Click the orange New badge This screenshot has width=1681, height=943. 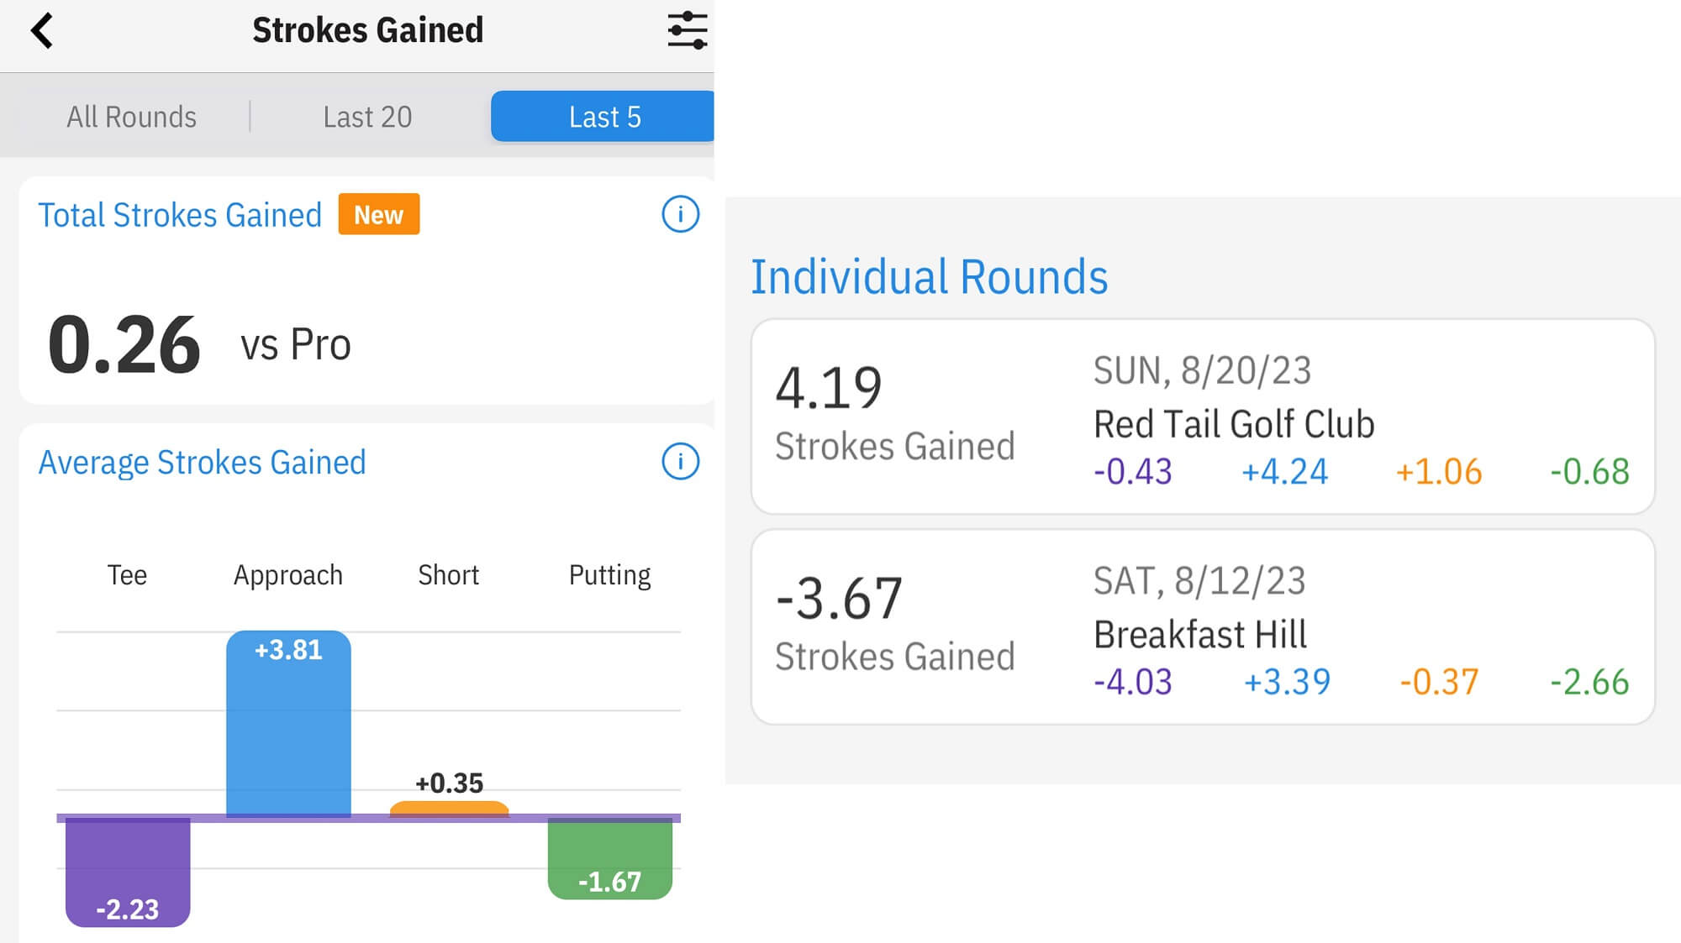click(x=378, y=214)
